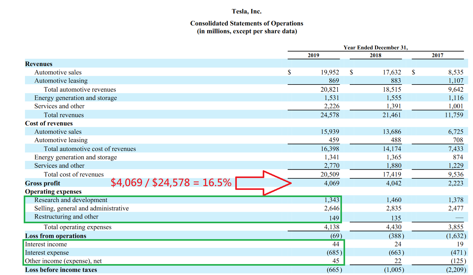Click "Energy generation and storage" under Cost of revenues

[x=76, y=157]
